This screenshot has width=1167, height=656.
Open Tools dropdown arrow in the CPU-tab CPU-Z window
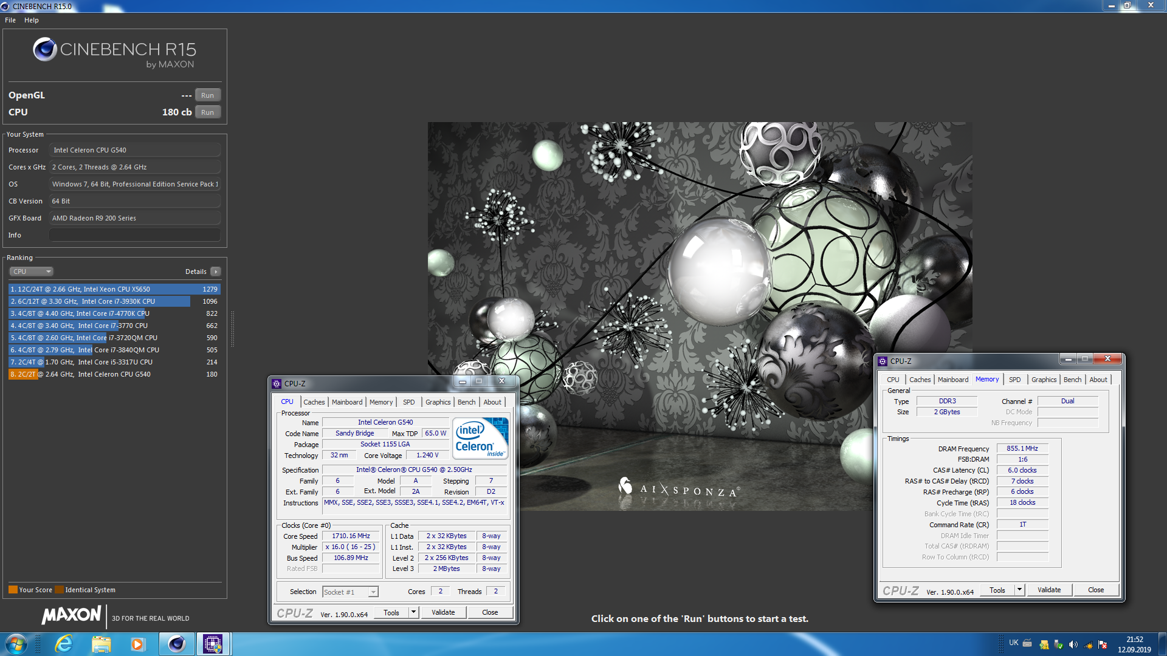[x=413, y=612]
